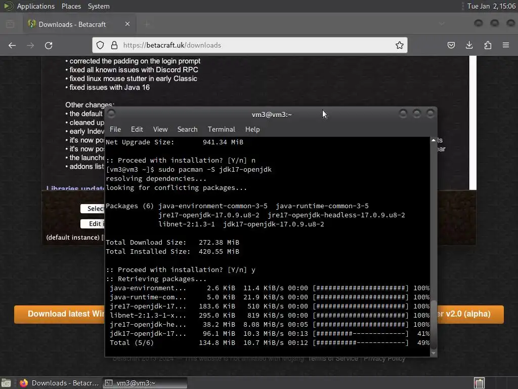518x389 pixels.
Task: Open the terminal View menu
Action: tap(160, 129)
